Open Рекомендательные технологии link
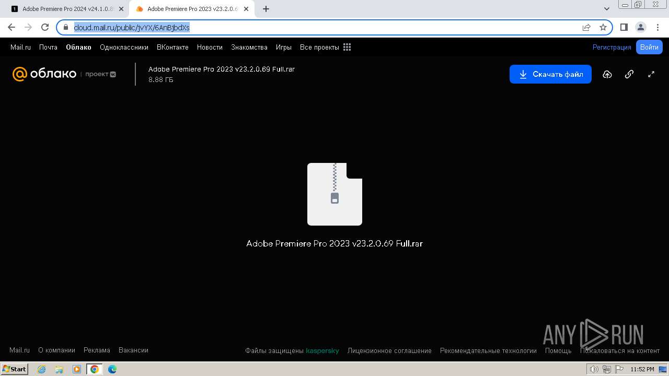Image resolution: width=669 pixels, height=376 pixels. coord(488,350)
